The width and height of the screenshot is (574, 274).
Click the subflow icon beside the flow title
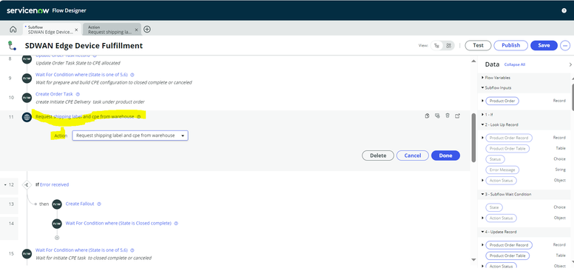pyautogui.click(x=12, y=45)
